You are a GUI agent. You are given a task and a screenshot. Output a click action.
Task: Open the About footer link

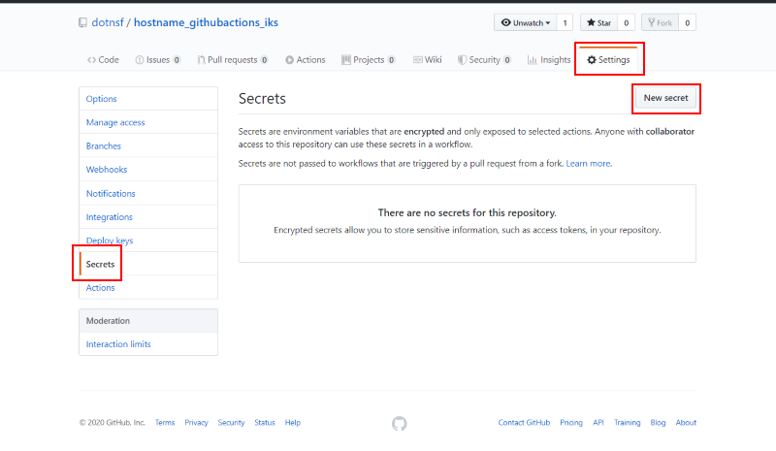click(x=686, y=423)
